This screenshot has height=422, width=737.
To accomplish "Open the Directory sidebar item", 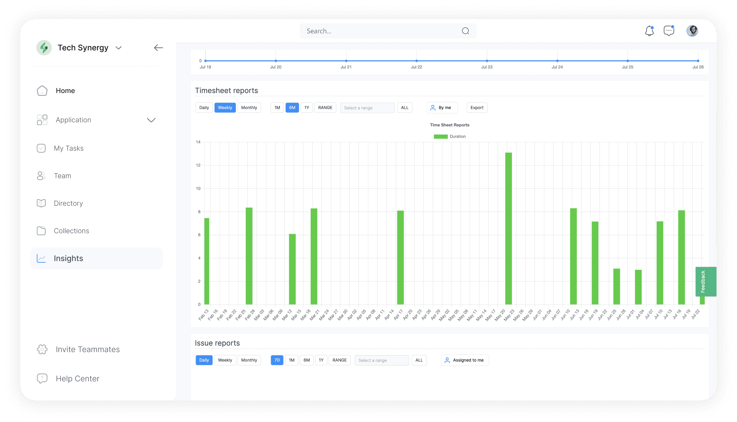I will click(x=68, y=203).
